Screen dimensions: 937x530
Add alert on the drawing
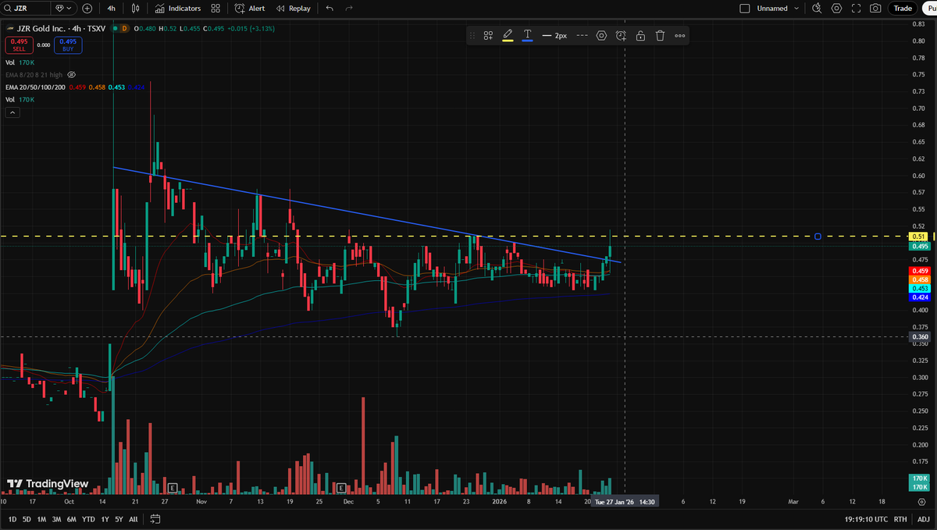(x=621, y=35)
